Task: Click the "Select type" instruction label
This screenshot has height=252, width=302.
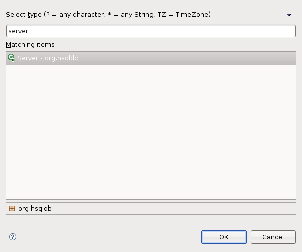Action: coord(24,15)
